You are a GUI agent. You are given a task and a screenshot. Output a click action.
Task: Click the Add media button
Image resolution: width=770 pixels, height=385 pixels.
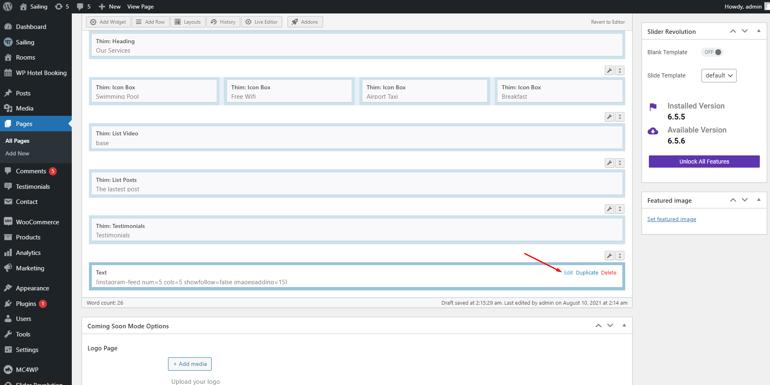tap(190, 364)
